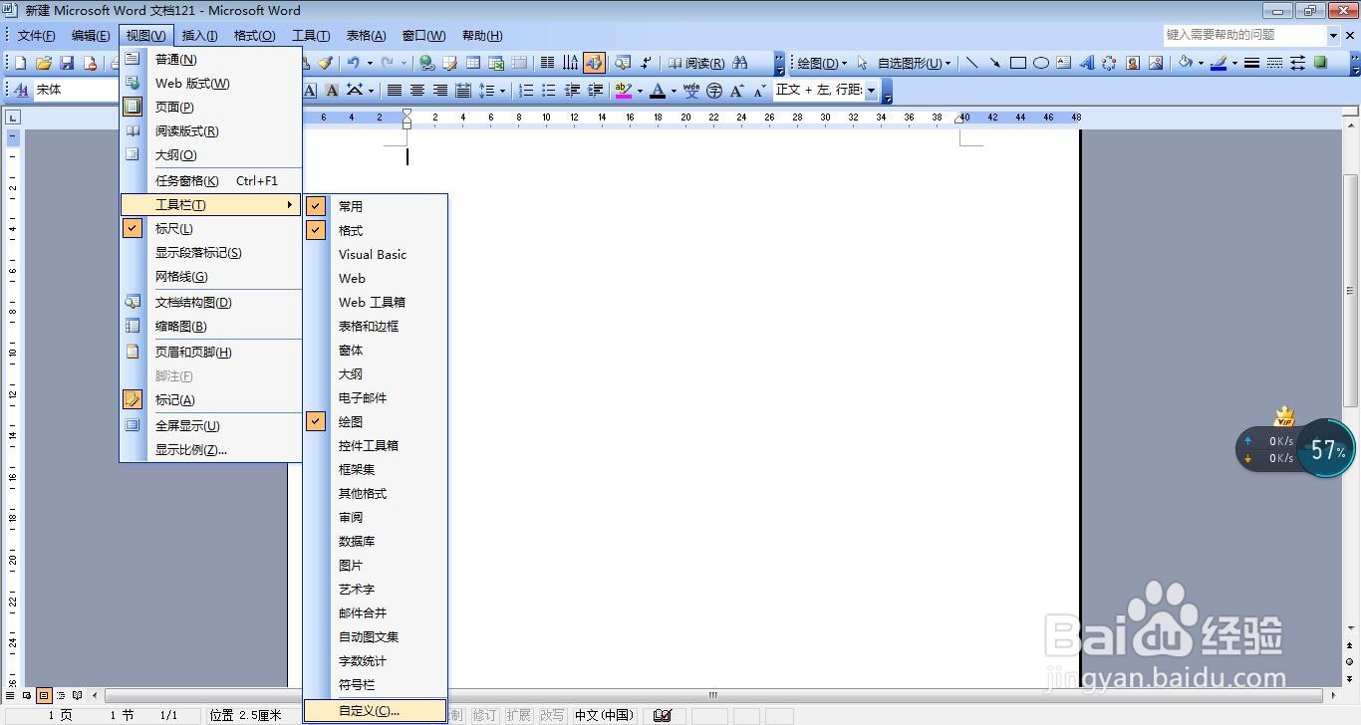Click the Format Painter brush icon
Viewport: 1361px width, 725px height.
click(325, 63)
